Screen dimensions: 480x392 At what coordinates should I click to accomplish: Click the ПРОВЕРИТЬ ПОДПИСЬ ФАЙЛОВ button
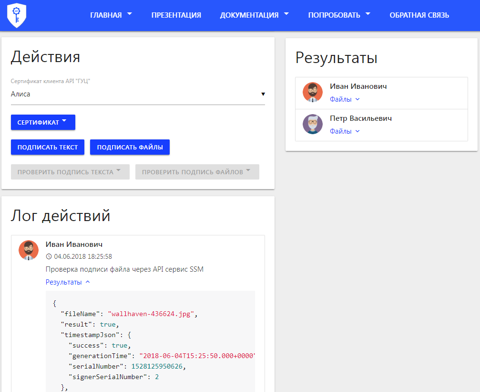(197, 172)
